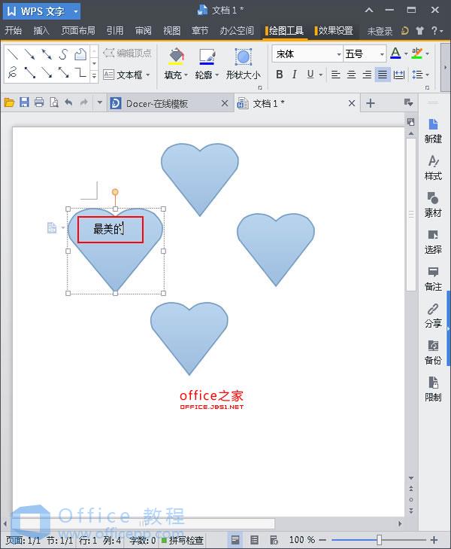
Task: Click the layout options icon beside the heart
Action: [52, 227]
